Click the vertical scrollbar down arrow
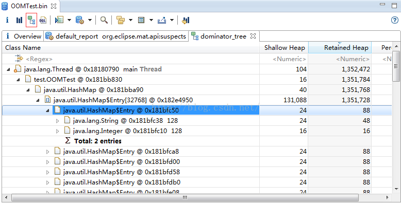The height and width of the screenshot is (204, 401). click(x=396, y=189)
